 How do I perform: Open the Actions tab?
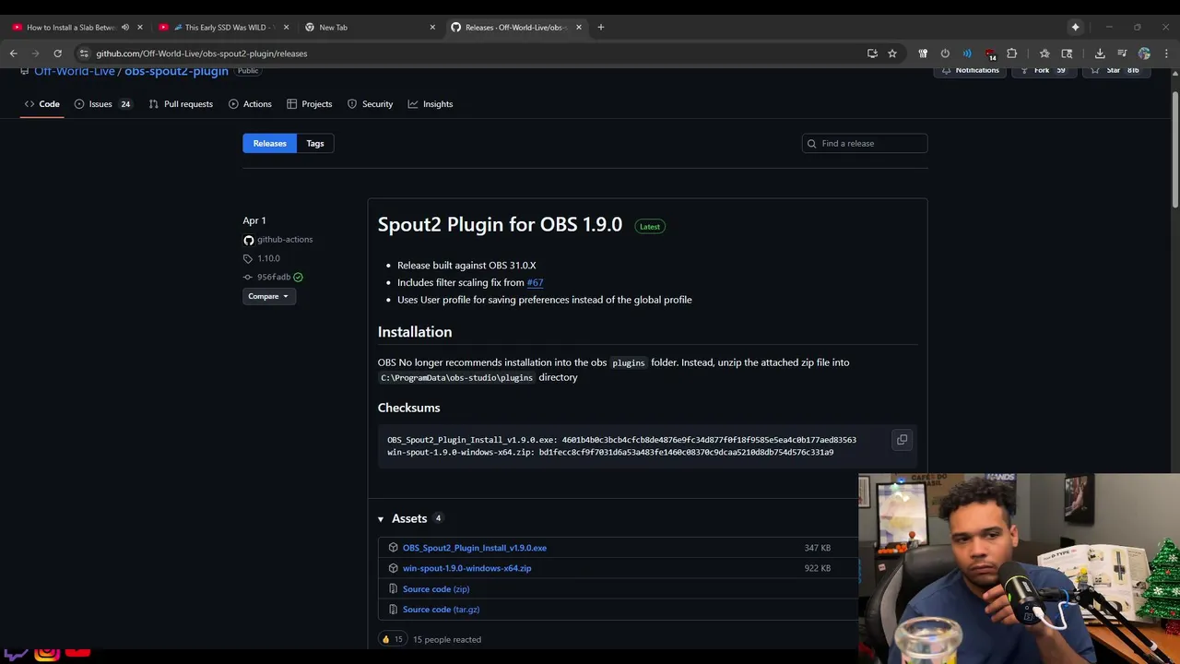250,104
